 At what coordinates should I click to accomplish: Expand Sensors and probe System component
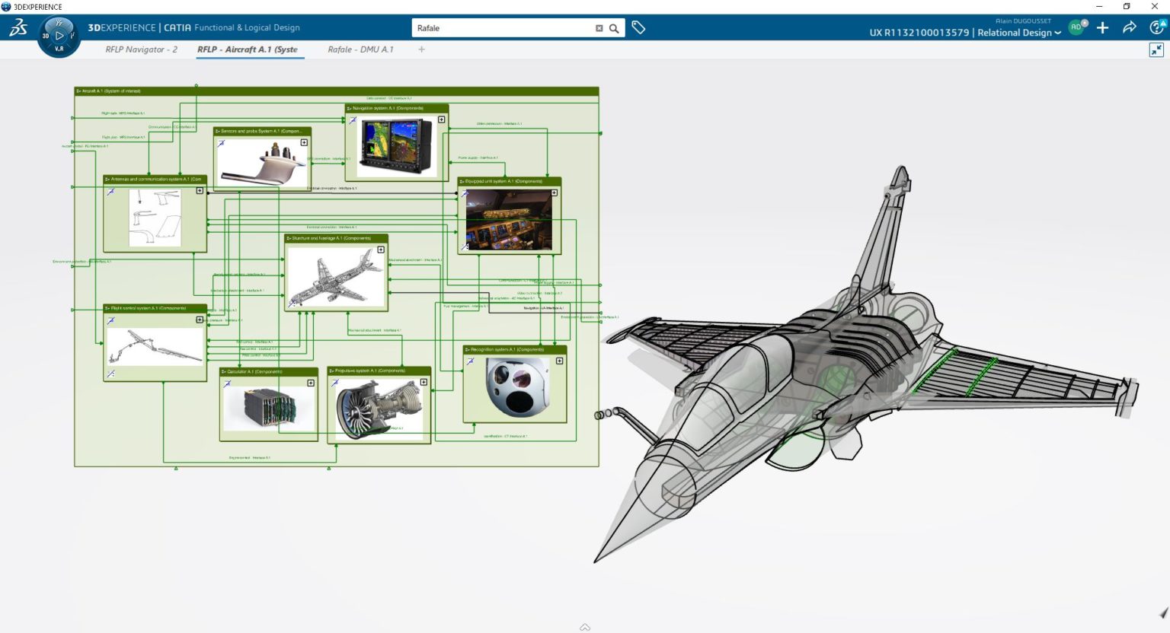pyautogui.click(x=304, y=142)
